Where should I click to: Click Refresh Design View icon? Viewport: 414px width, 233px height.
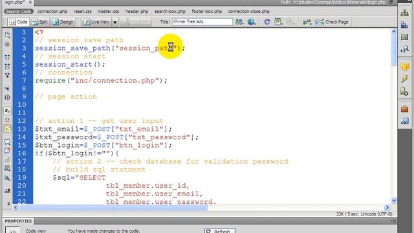(x=267, y=22)
